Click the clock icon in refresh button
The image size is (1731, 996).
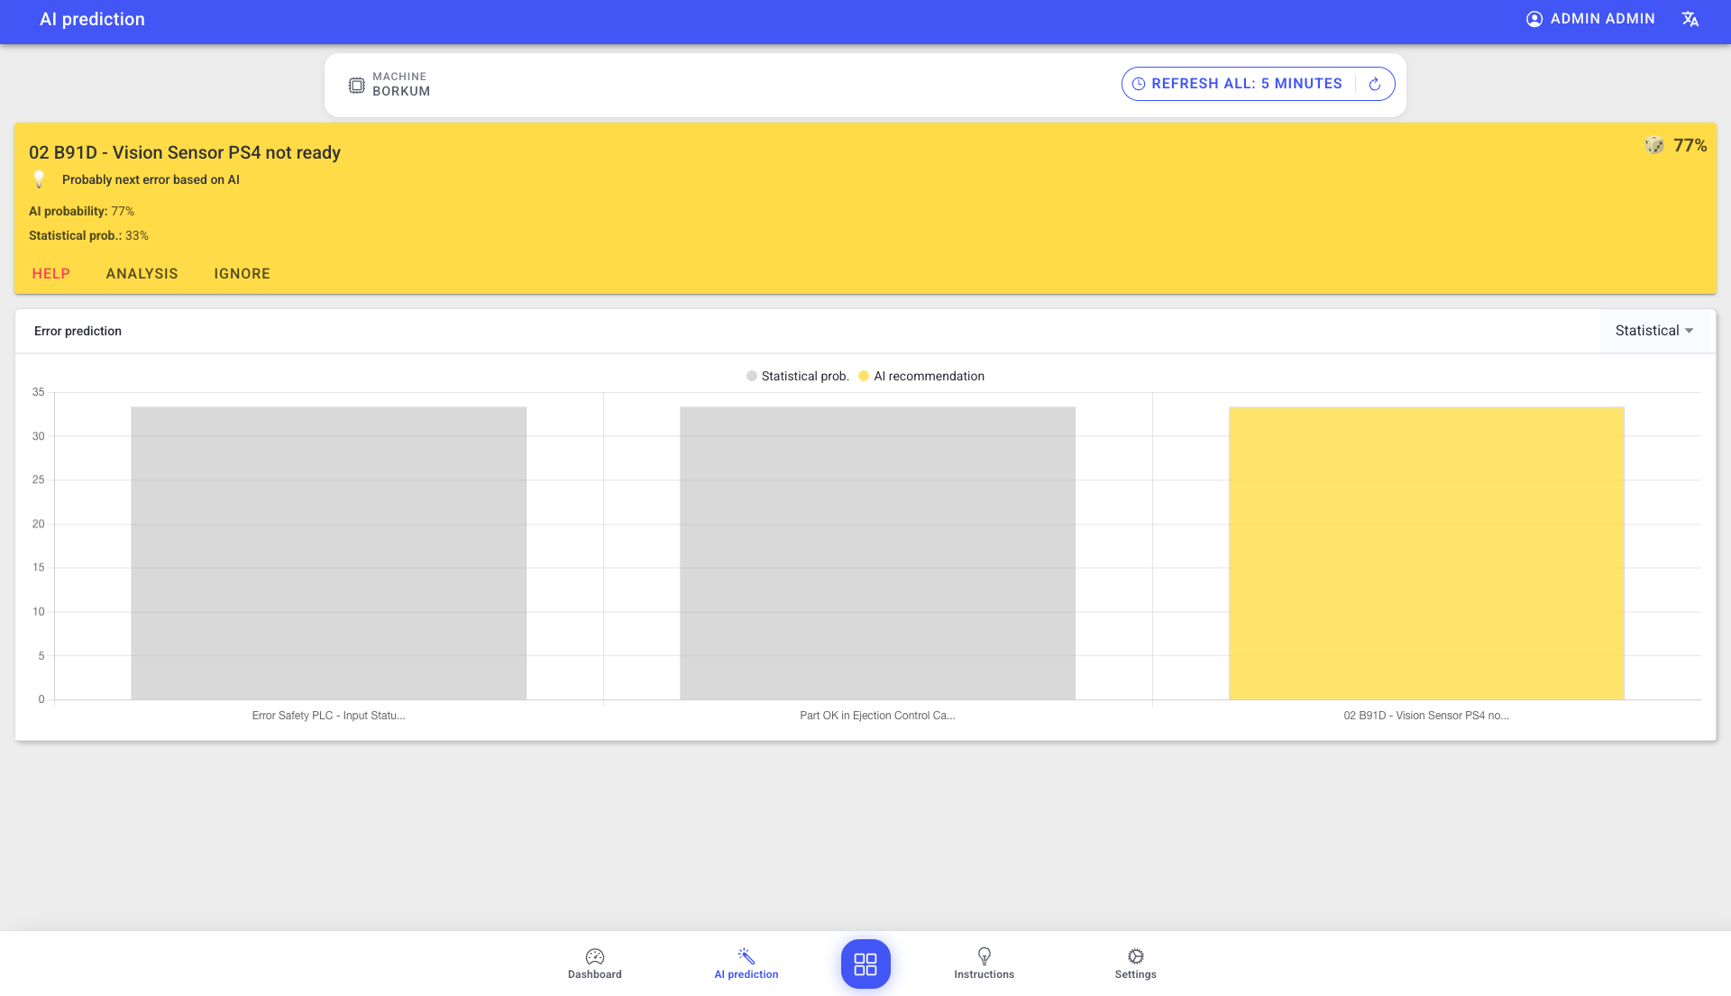coord(1139,84)
